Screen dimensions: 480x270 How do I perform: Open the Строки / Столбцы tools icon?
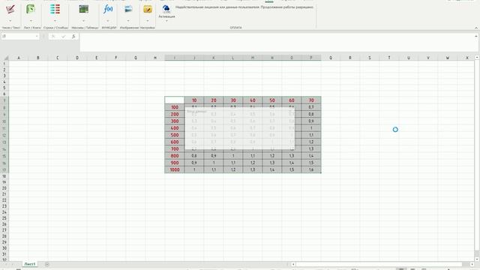click(x=55, y=10)
